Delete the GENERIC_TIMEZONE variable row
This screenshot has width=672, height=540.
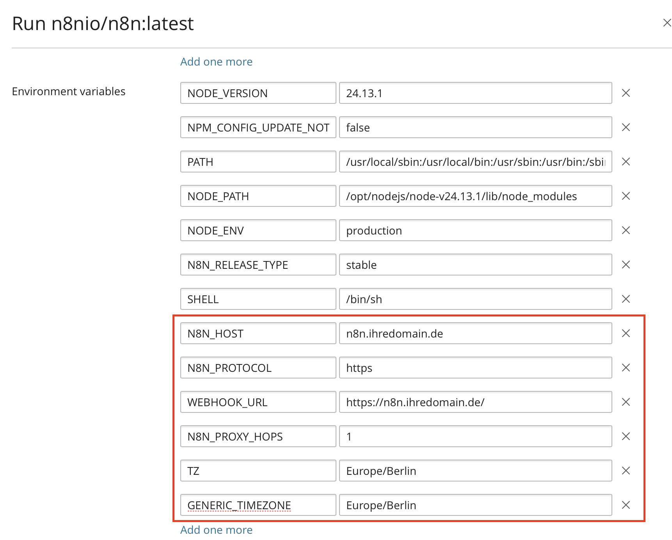coord(626,505)
